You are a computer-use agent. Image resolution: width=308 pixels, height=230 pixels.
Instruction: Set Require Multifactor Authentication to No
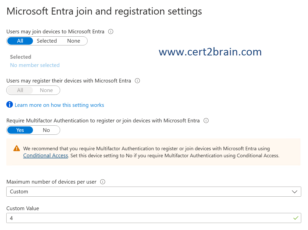coord(46,130)
